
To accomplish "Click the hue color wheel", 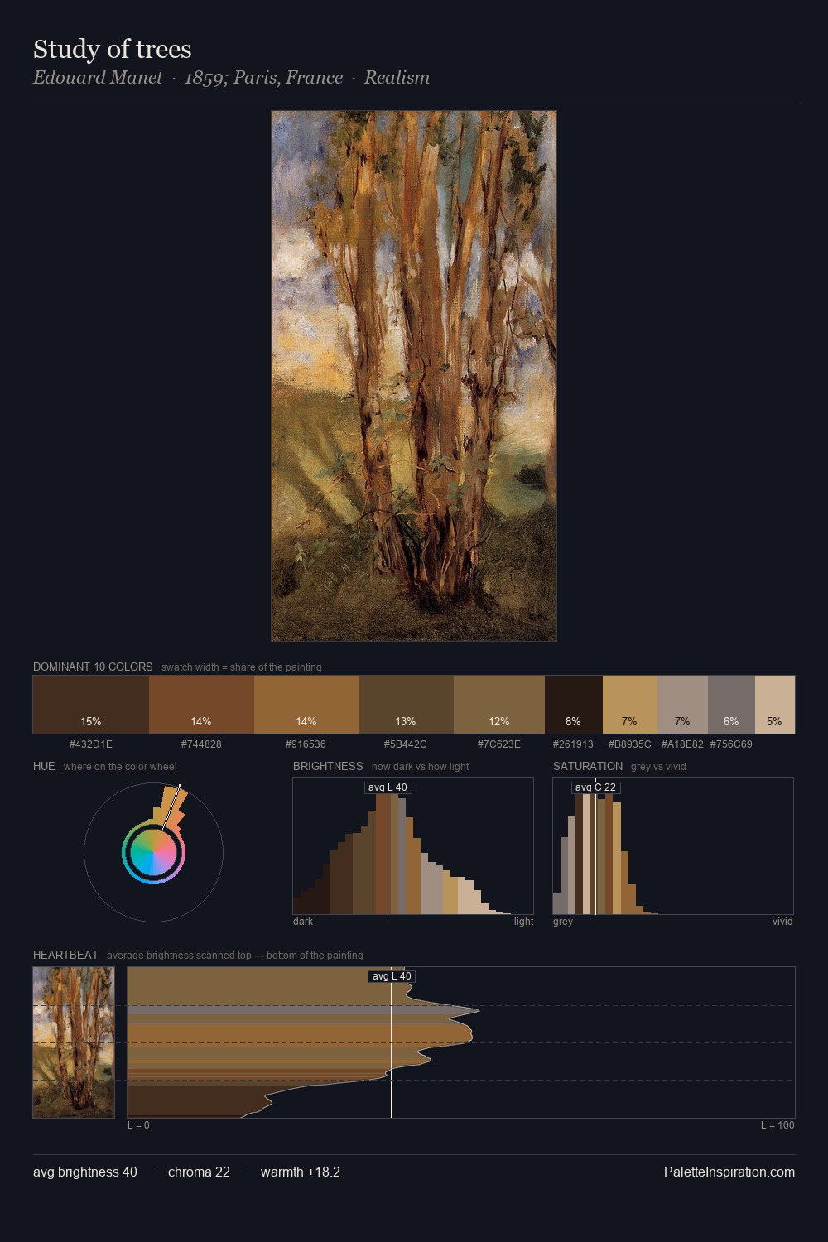I will point(153,852).
